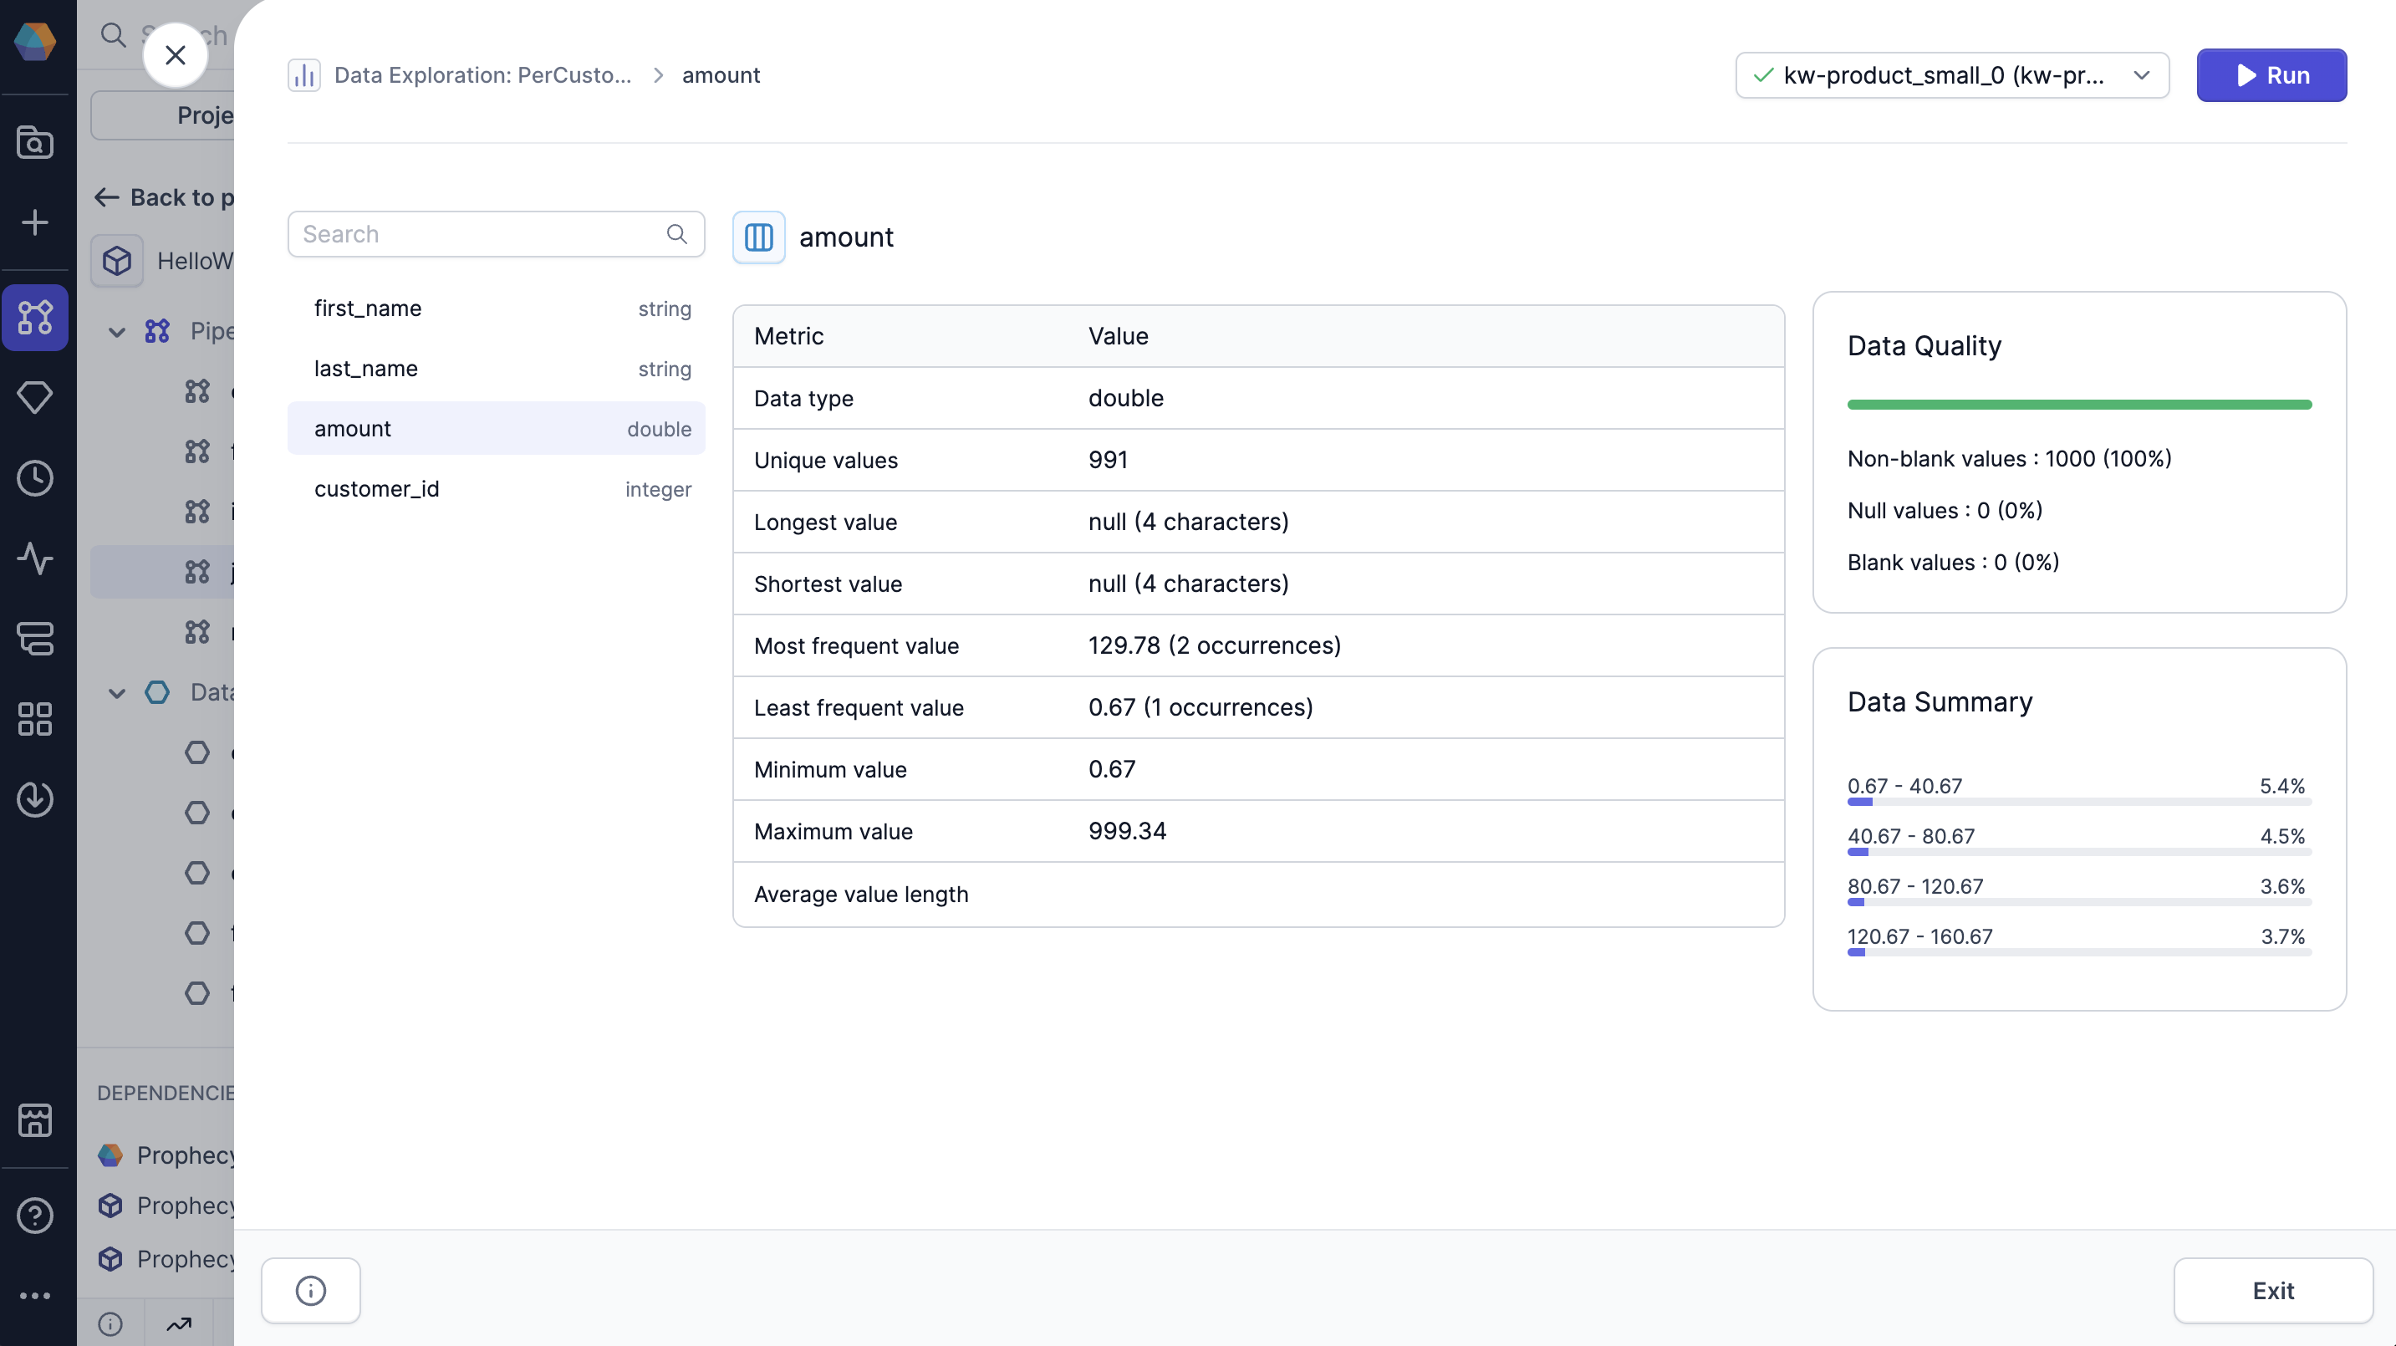Open the kw-product_small_0 fabric dropdown
The image size is (2396, 1346).
[x=1950, y=75]
